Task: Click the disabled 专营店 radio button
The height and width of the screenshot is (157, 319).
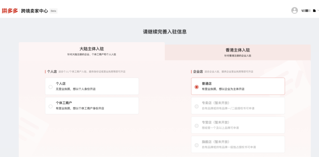Action: pos(196,126)
